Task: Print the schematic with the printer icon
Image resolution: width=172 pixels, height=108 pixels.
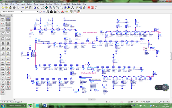Action: click(14, 7)
